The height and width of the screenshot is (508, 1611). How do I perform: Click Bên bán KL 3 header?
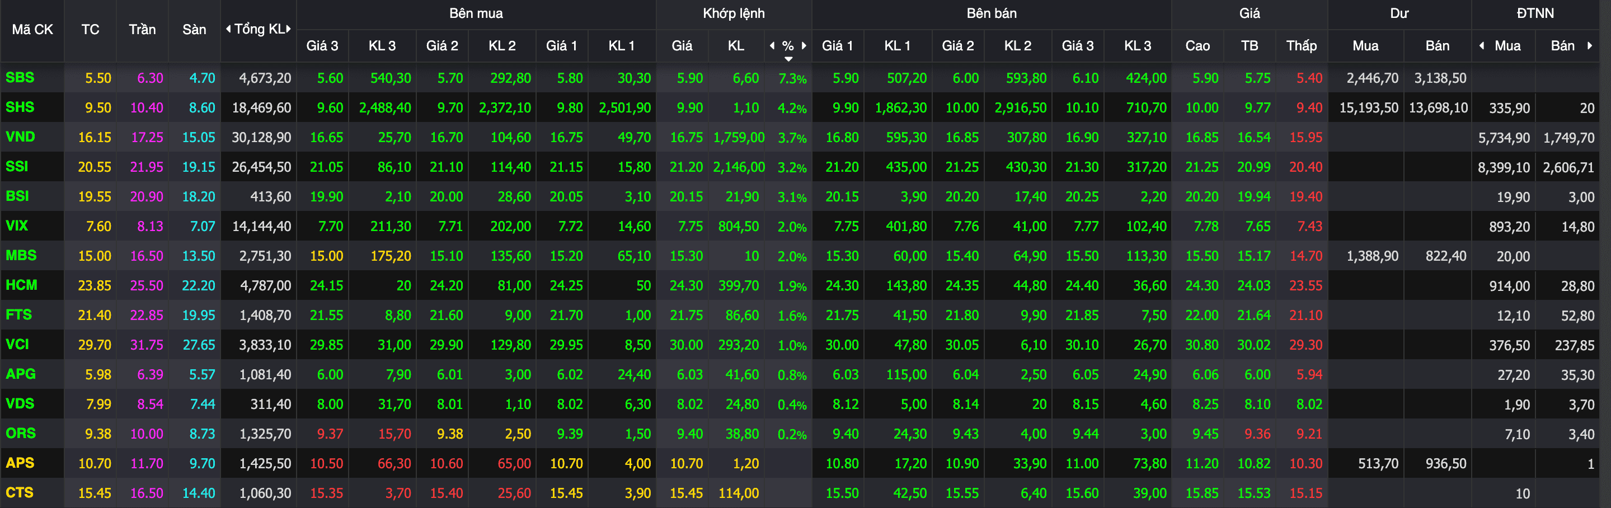click(x=1137, y=46)
